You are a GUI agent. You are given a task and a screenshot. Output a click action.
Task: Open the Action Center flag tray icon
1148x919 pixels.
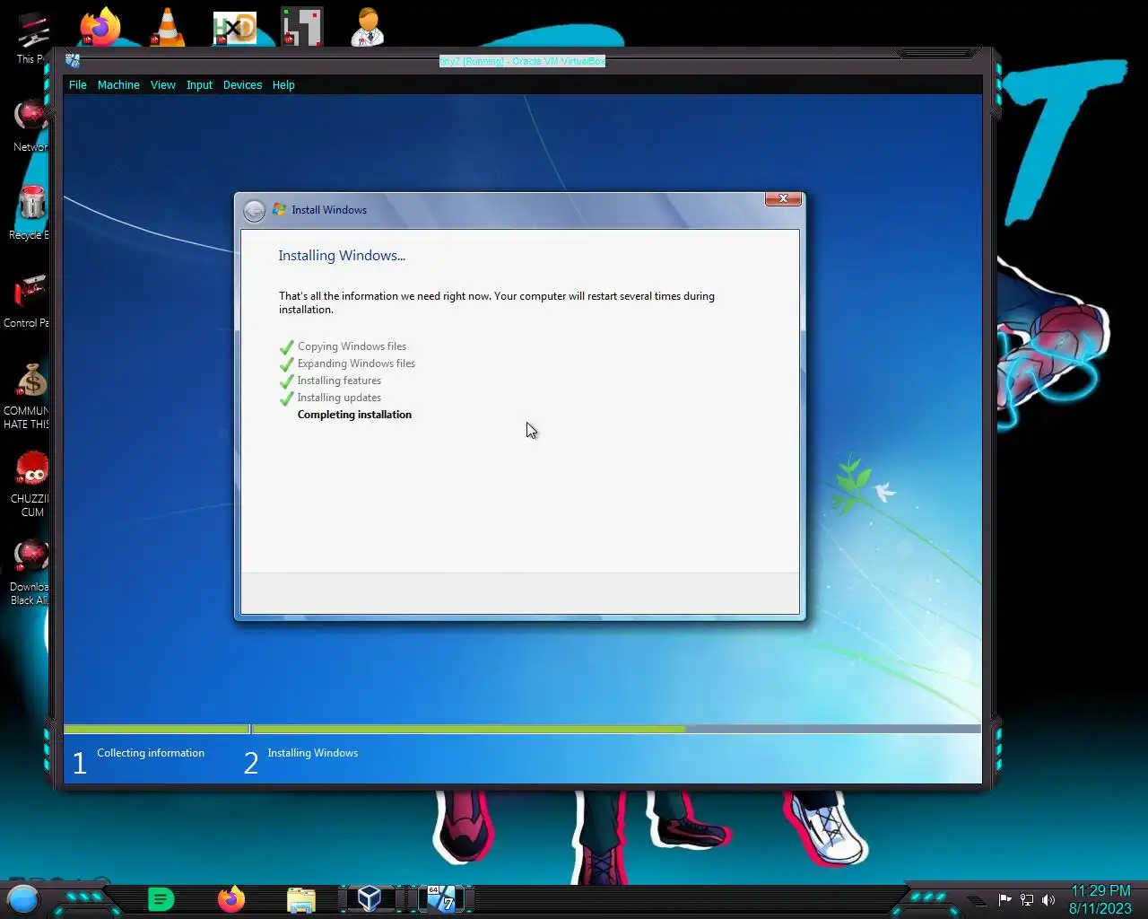(x=1004, y=900)
